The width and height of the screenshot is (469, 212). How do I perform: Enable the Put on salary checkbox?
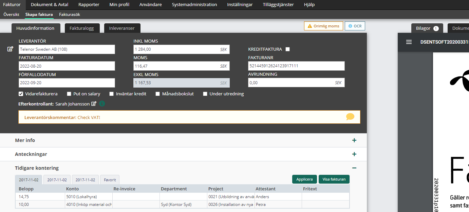[x=69, y=94]
